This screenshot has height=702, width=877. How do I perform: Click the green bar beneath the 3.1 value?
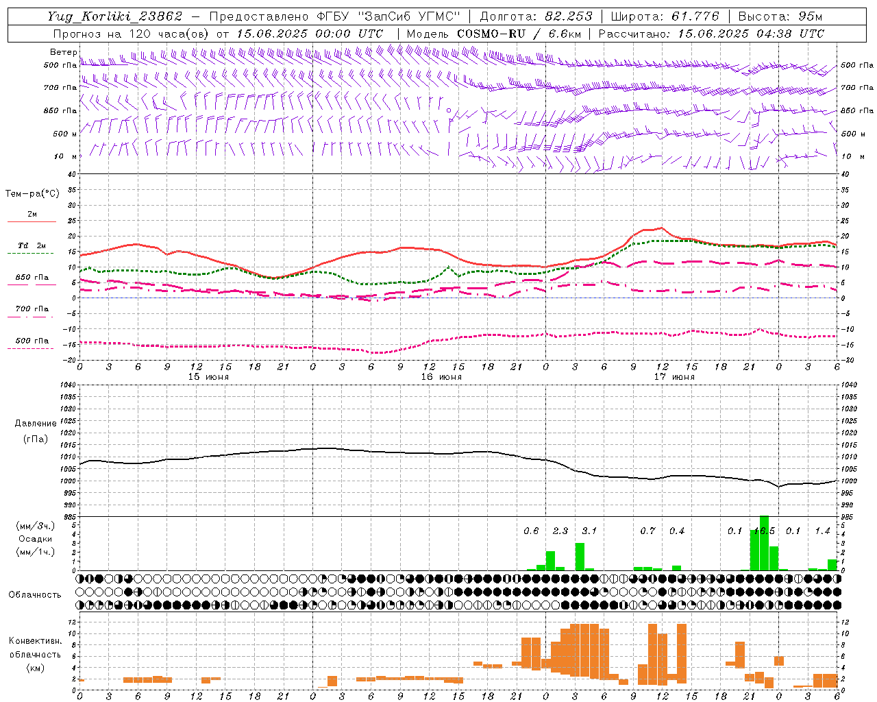click(x=580, y=557)
